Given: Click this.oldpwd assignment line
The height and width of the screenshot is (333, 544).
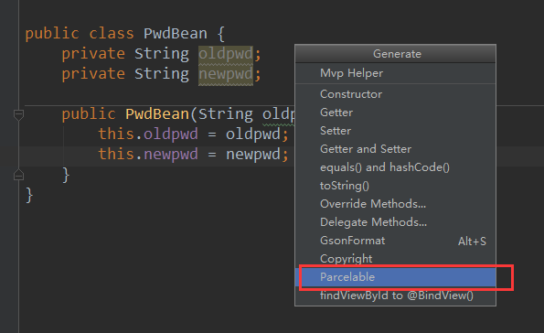Looking at the screenshot, I should 193,134.
